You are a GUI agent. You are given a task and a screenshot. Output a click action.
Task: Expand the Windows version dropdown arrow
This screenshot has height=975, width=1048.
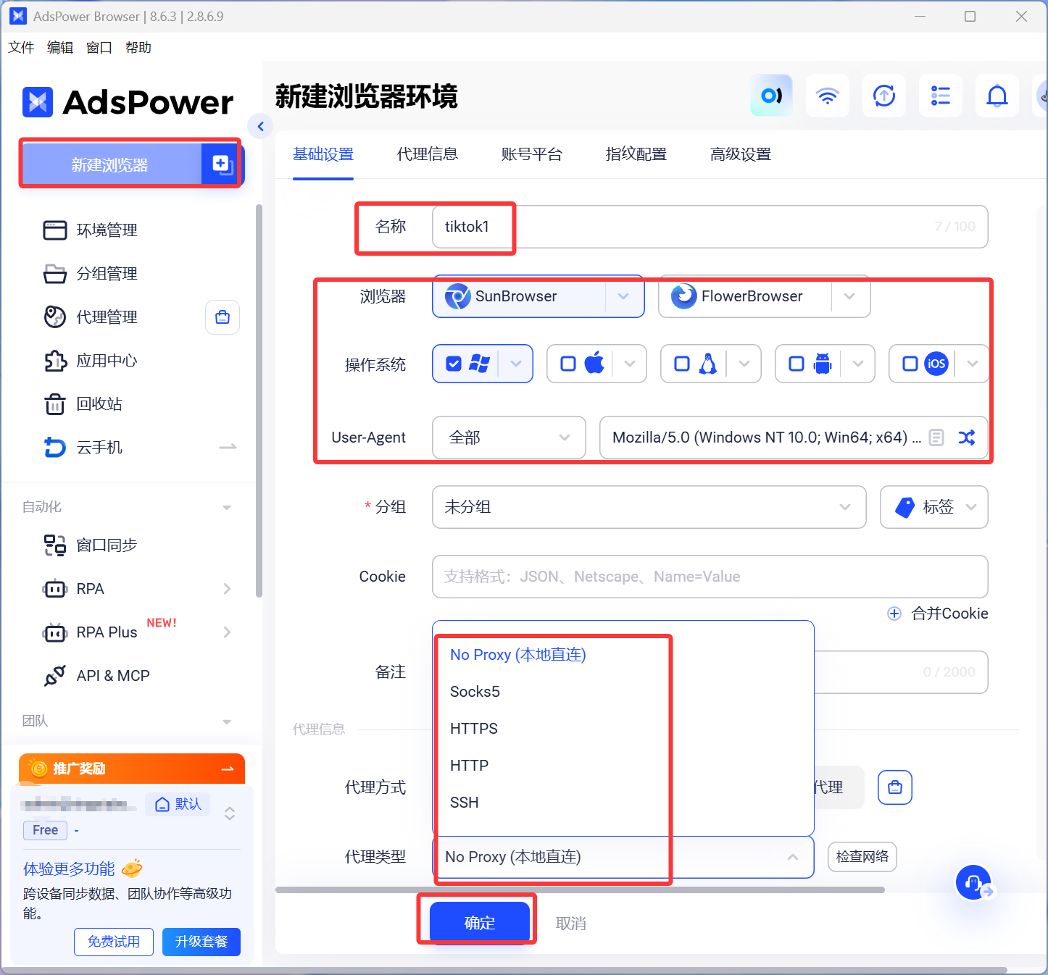[516, 364]
